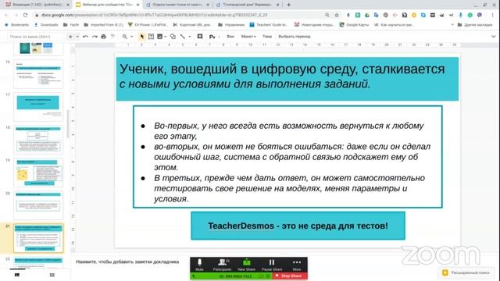This screenshot has height=281, width=500.
Task: Choose the Select cursor tool
Action: click(x=142, y=37)
